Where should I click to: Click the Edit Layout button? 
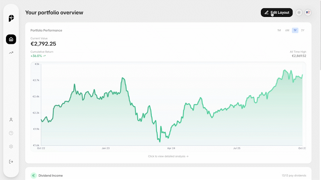[x=277, y=12]
